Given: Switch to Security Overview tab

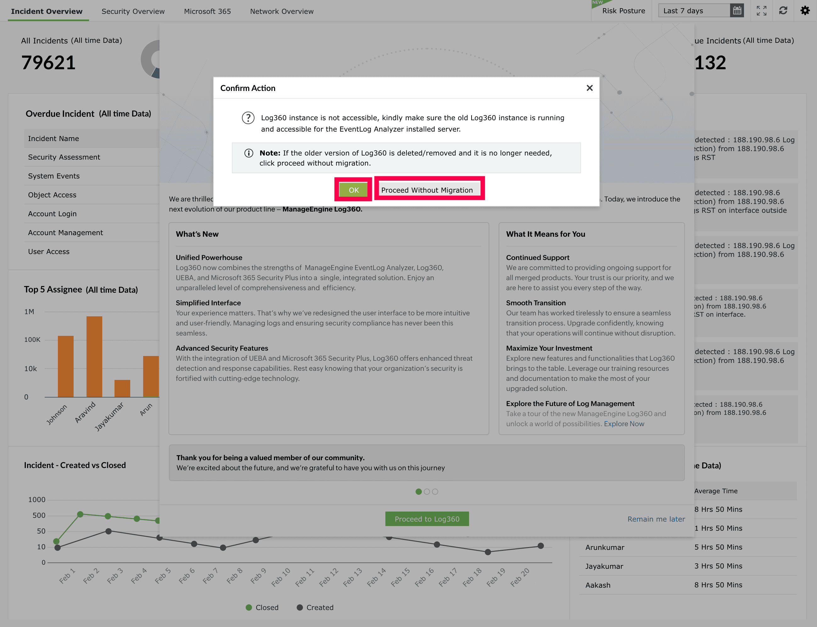Looking at the screenshot, I should point(133,11).
